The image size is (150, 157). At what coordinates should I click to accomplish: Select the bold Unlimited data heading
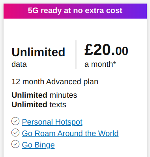click(38, 52)
